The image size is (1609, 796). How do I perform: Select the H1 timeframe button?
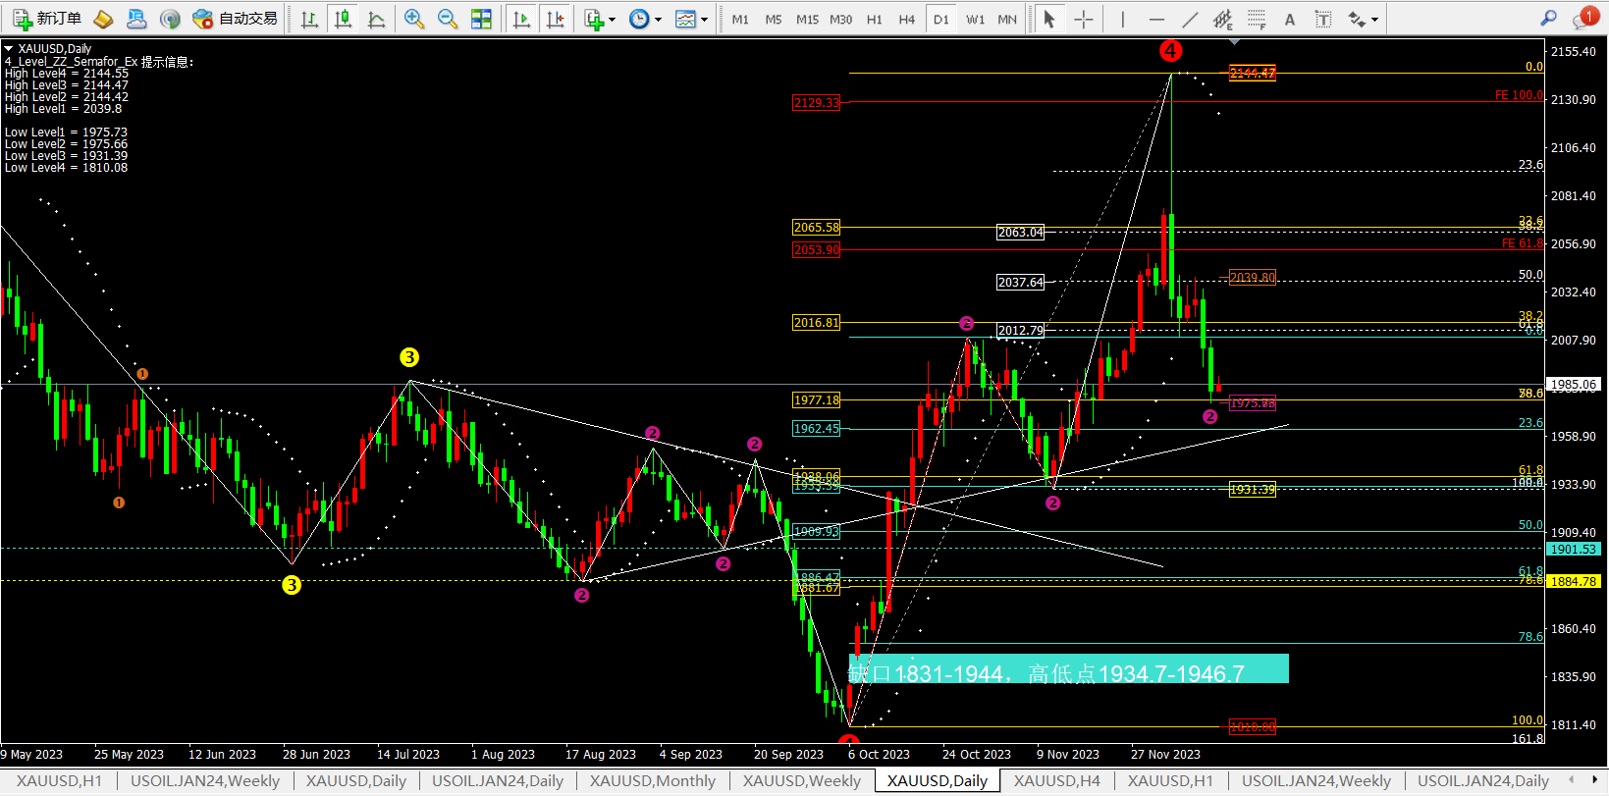click(x=874, y=20)
